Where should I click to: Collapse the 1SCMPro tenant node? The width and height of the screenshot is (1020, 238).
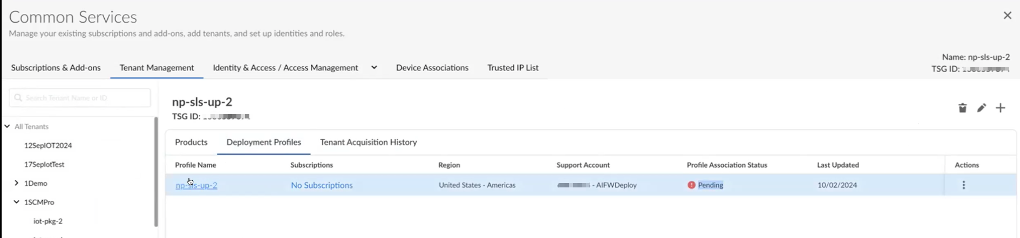click(16, 202)
